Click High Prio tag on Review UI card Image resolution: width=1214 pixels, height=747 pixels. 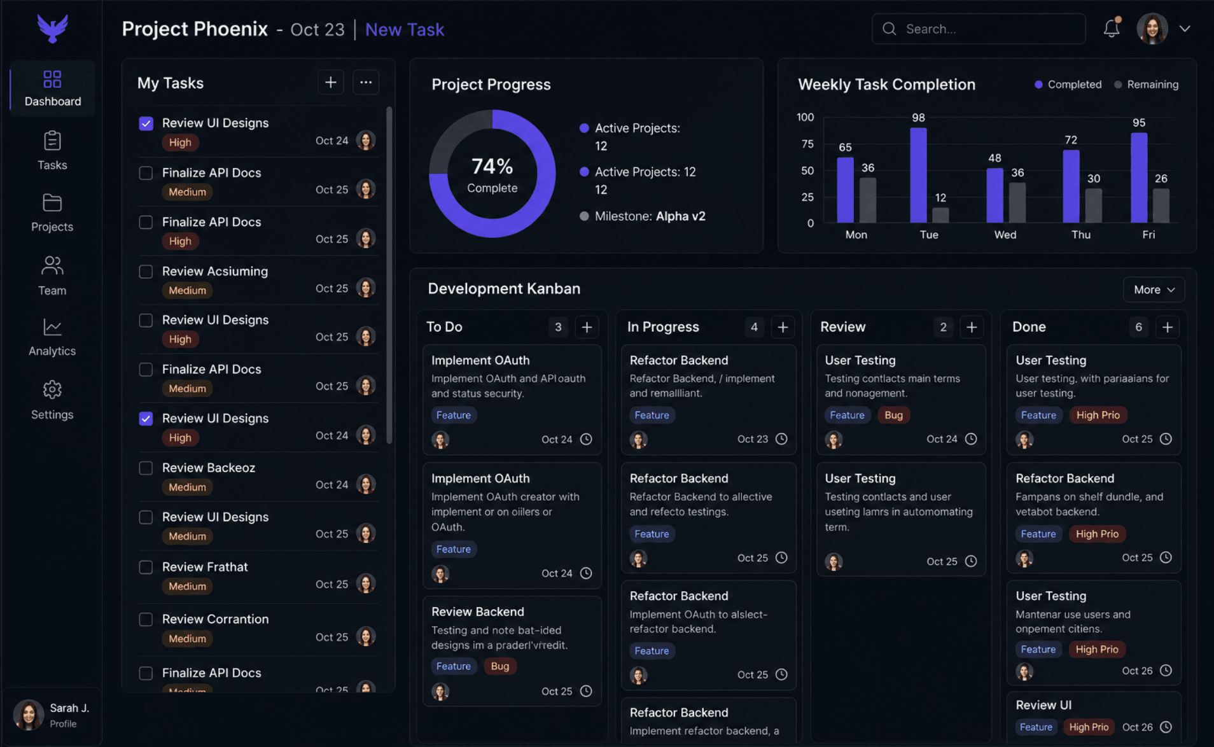point(1089,727)
